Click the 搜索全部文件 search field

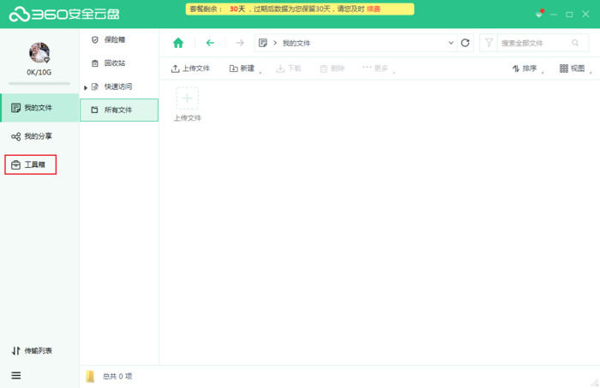(x=531, y=43)
